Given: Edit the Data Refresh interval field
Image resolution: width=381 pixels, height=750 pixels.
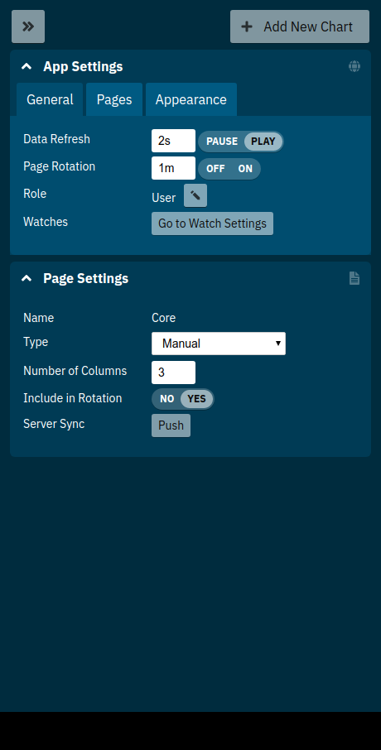Looking at the screenshot, I should (x=173, y=141).
